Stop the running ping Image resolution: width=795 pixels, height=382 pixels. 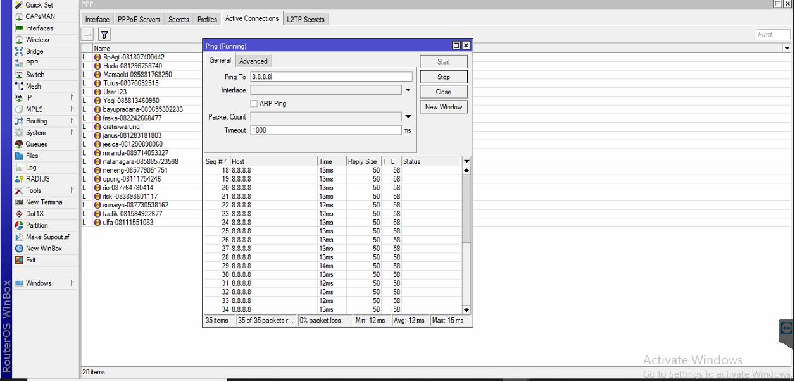coord(444,77)
